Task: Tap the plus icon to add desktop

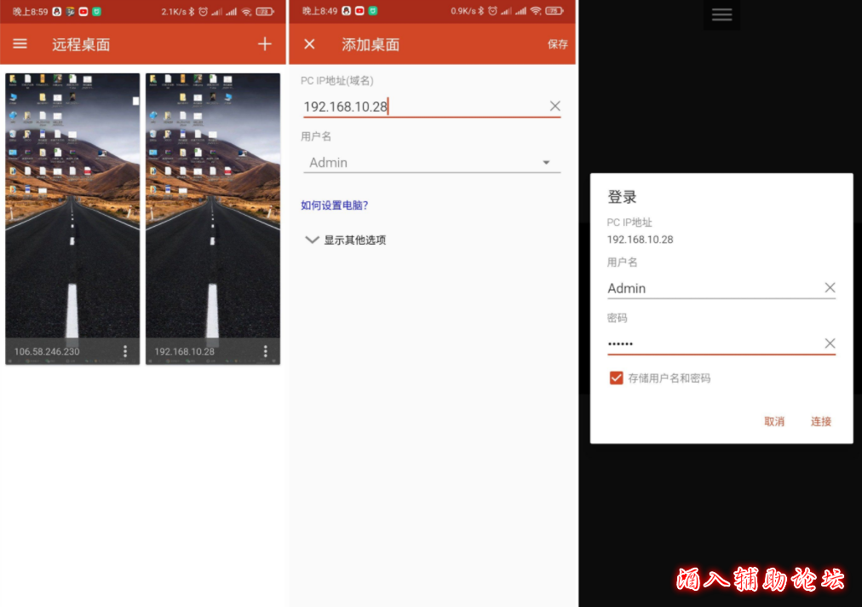Action: click(265, 44)
